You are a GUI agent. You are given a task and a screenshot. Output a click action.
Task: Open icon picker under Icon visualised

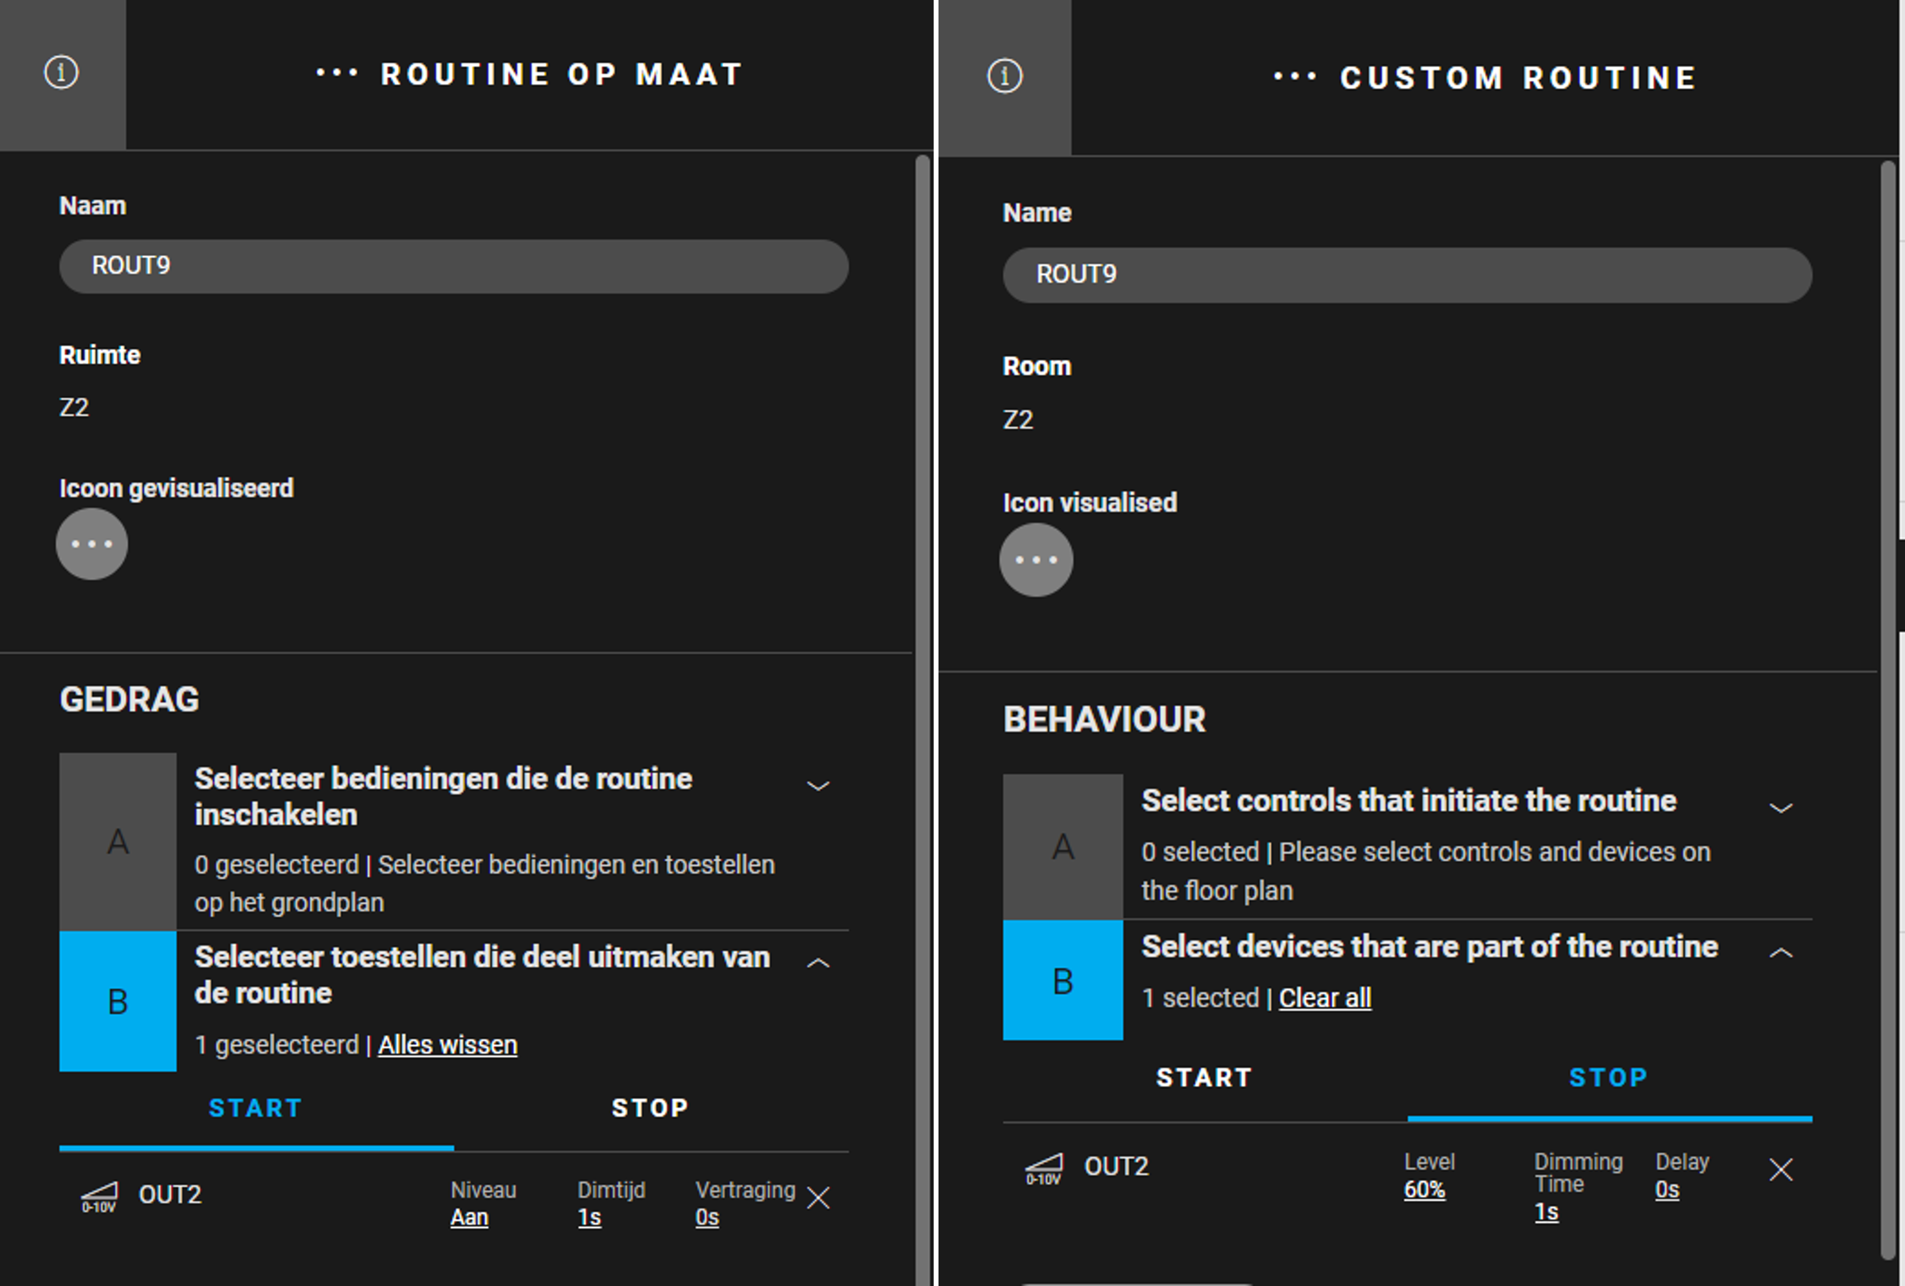tap(1036, 560)
